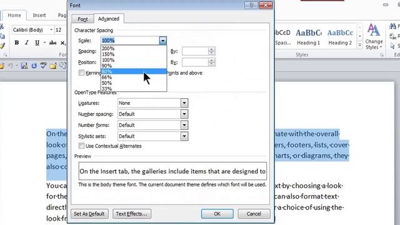Apply the Heading 1 style

(308, 36)
